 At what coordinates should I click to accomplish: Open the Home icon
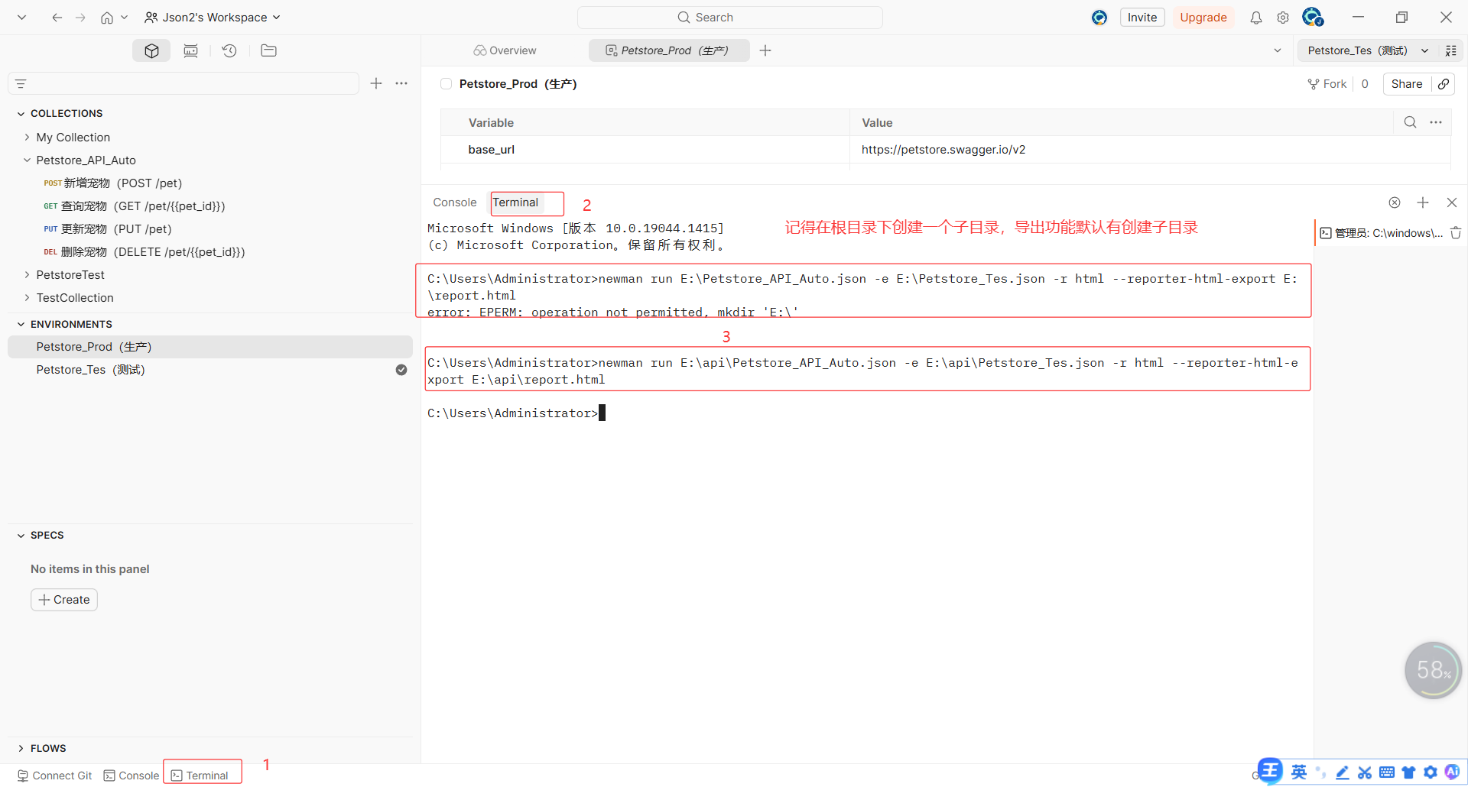tap(107, 18)
